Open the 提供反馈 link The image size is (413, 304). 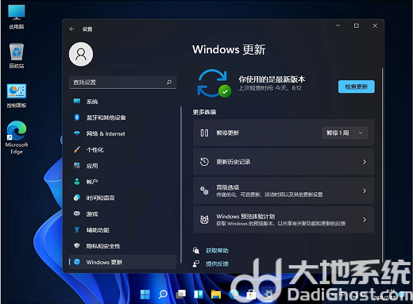217,264
